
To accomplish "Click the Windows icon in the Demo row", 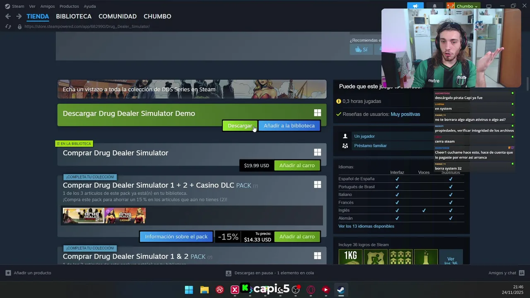I will (x=318, y=113).
